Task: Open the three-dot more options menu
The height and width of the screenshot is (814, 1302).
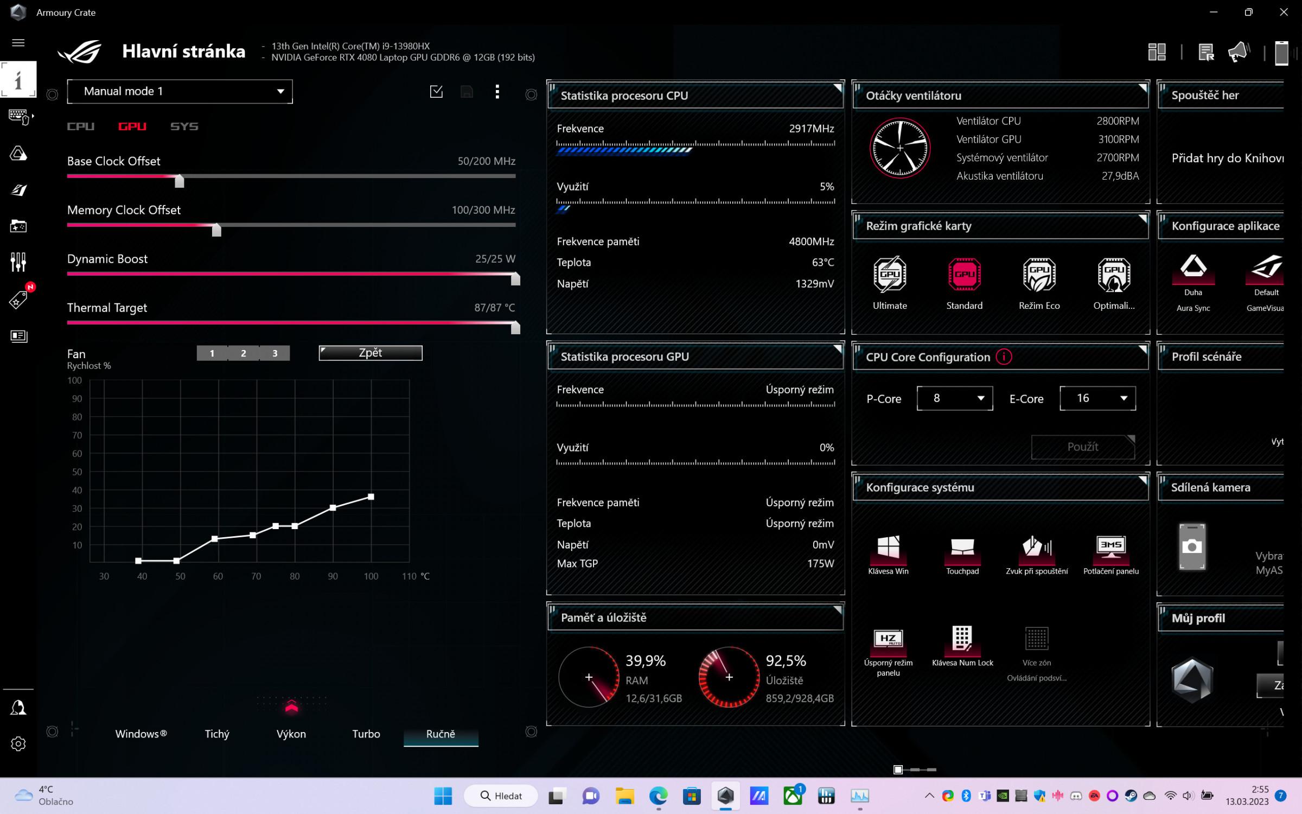Action: pos(497,92)
